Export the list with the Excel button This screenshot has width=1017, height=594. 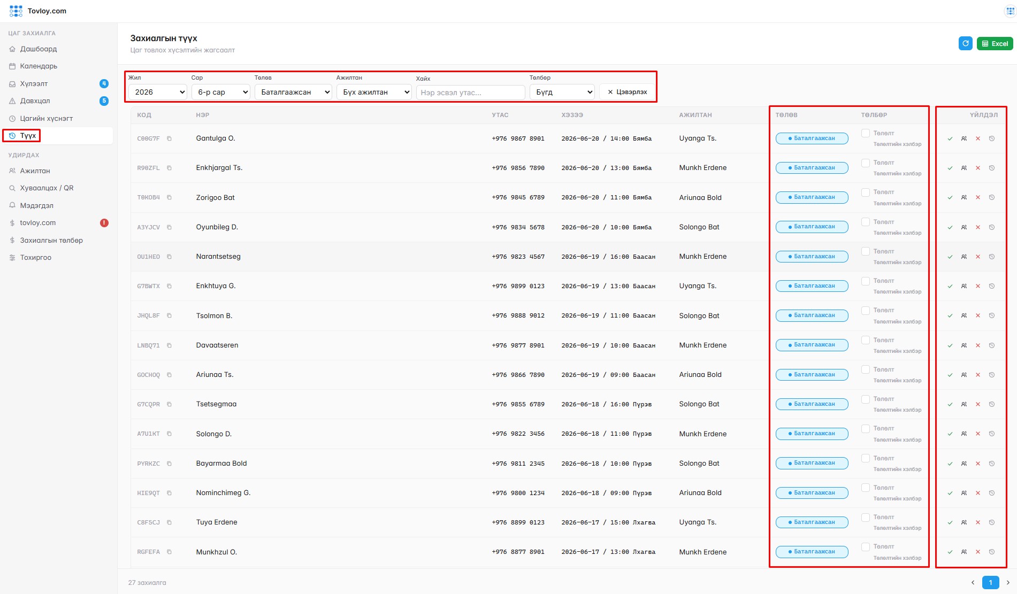tap(995, 44)
